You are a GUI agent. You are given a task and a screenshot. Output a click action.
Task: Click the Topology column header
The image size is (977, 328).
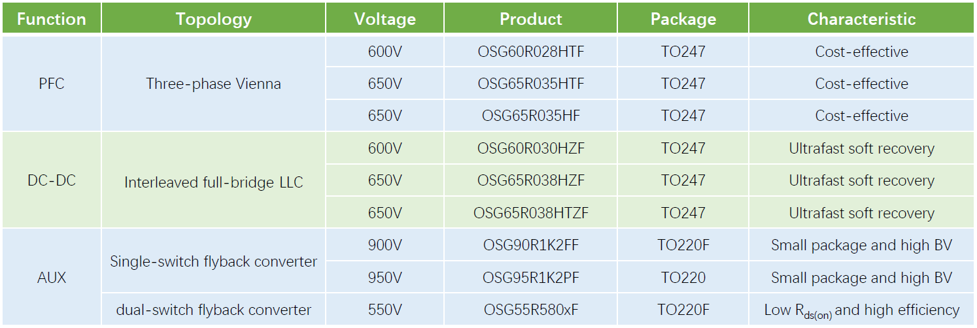213,19
